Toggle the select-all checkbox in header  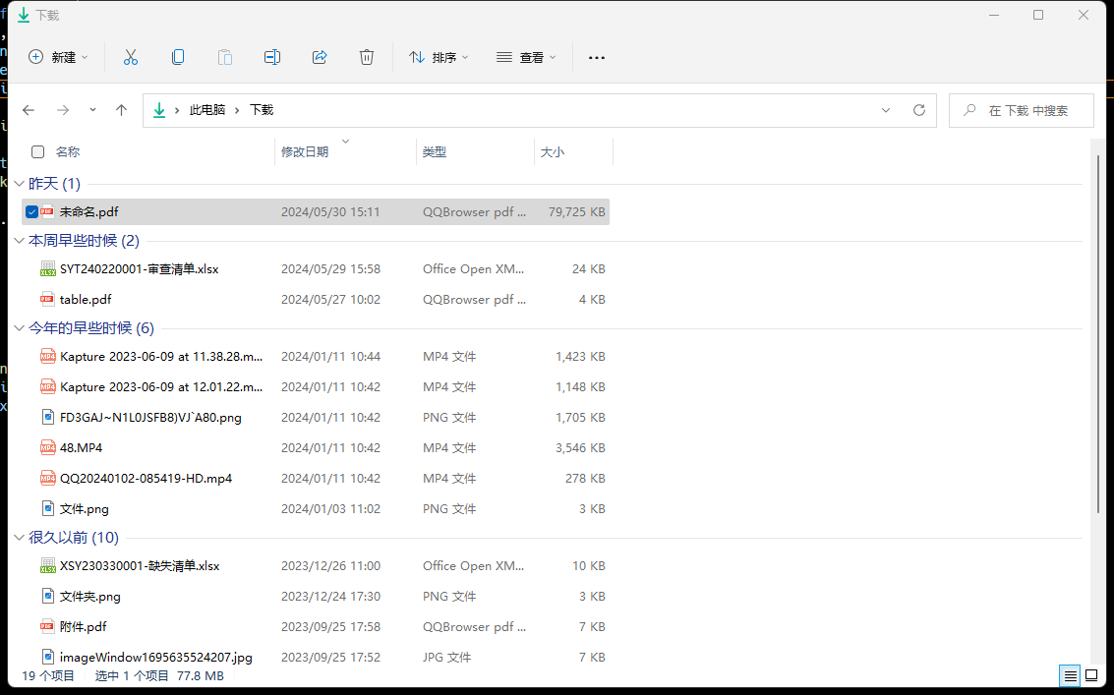tap(38, 152)
